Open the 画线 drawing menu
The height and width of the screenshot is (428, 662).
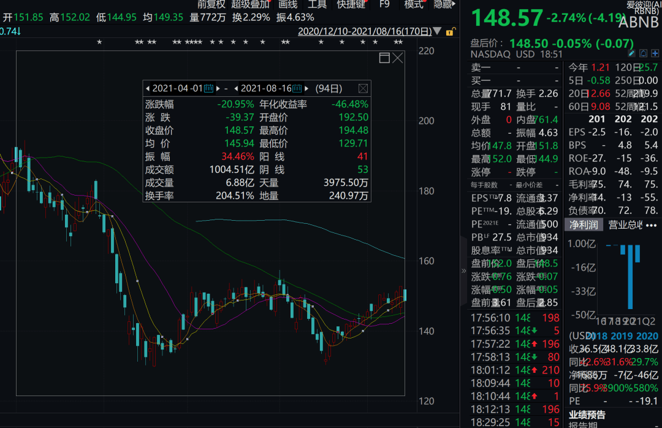tap(288, 4)
